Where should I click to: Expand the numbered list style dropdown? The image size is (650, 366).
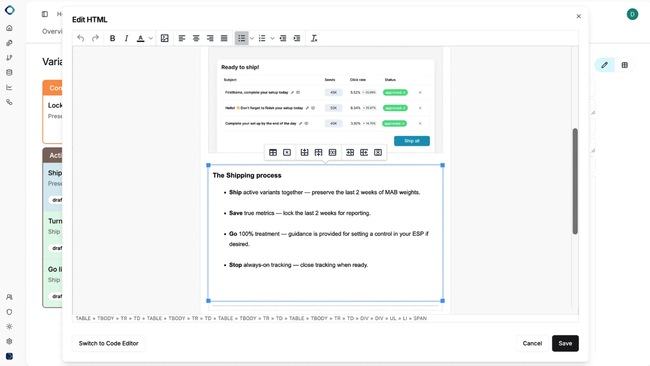coord(272,39)
